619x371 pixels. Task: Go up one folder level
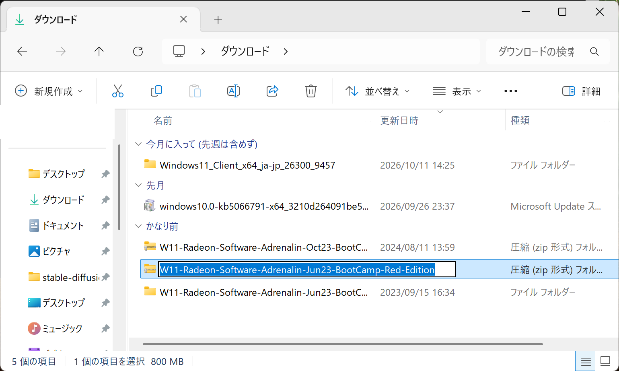tap(99, 52)
